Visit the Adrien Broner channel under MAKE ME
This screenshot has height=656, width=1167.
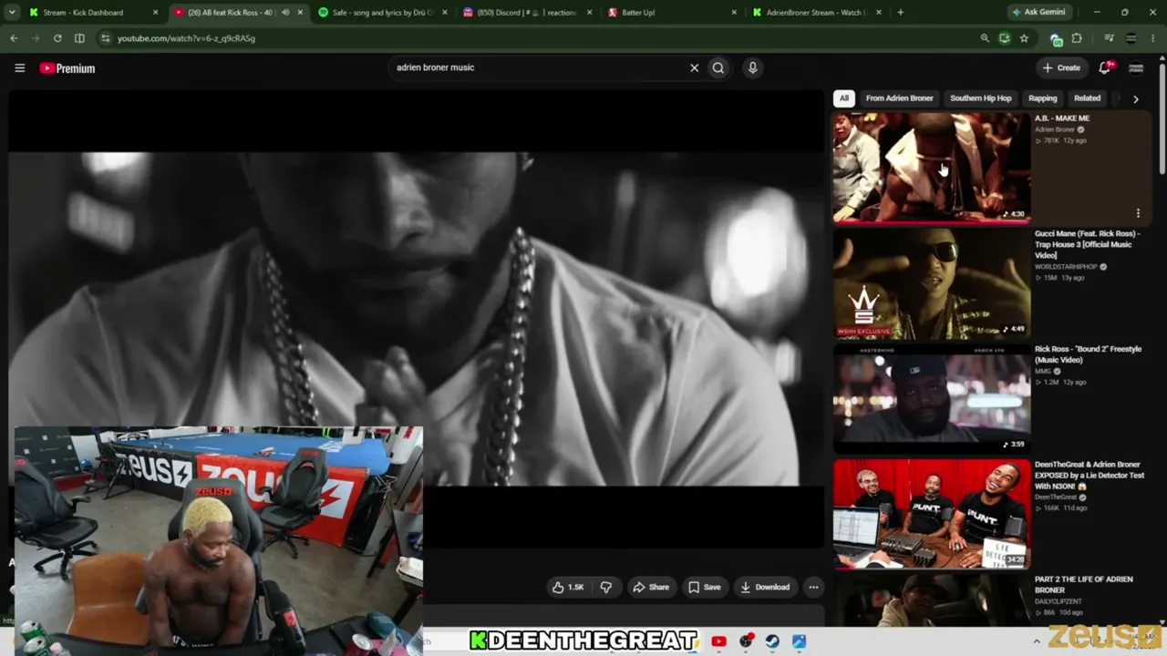(x=1055, y=129)
